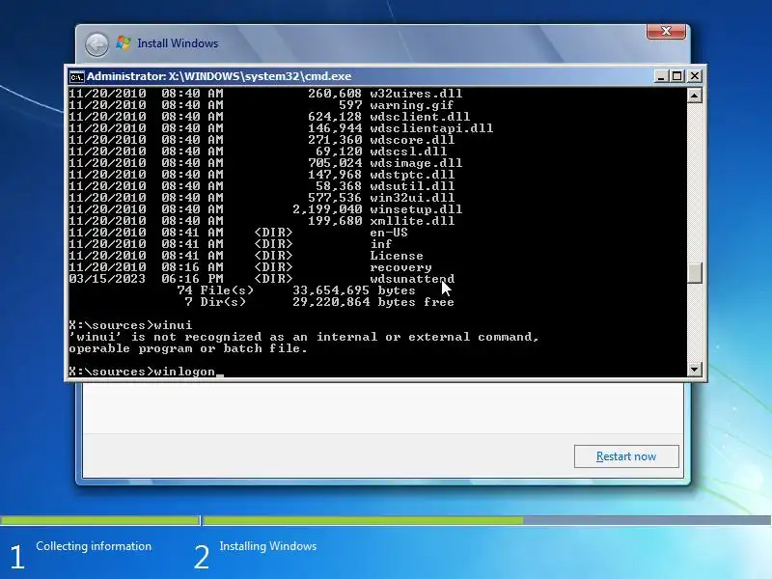Click the inf directory name
The height and width of the screenshot is (579, 772).
tap(381, 244)
